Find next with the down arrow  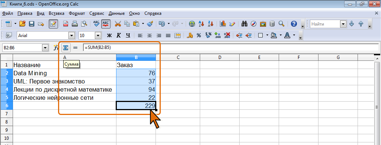tap(351, 24)
